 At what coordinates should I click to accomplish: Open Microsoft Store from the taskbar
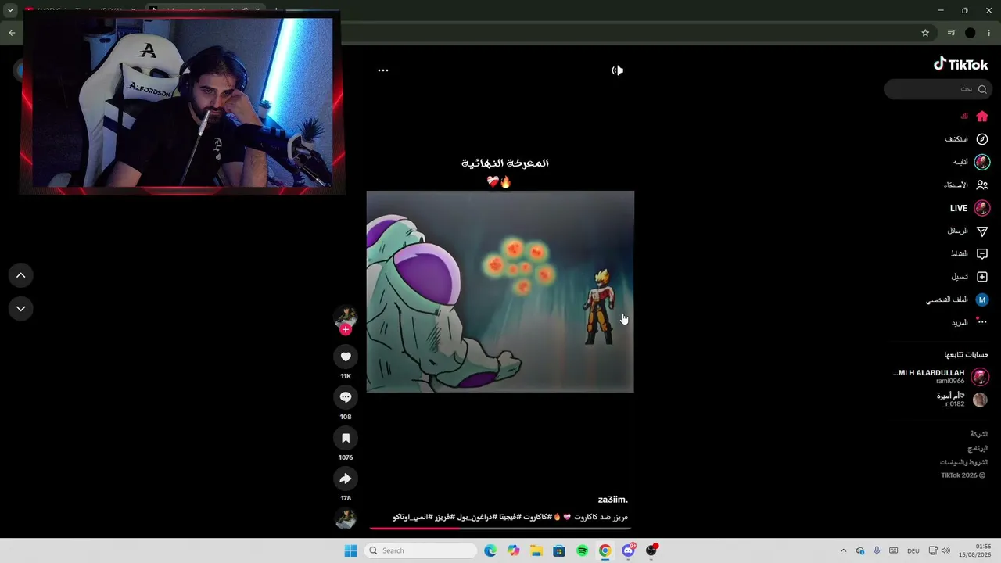coord(558,550)
